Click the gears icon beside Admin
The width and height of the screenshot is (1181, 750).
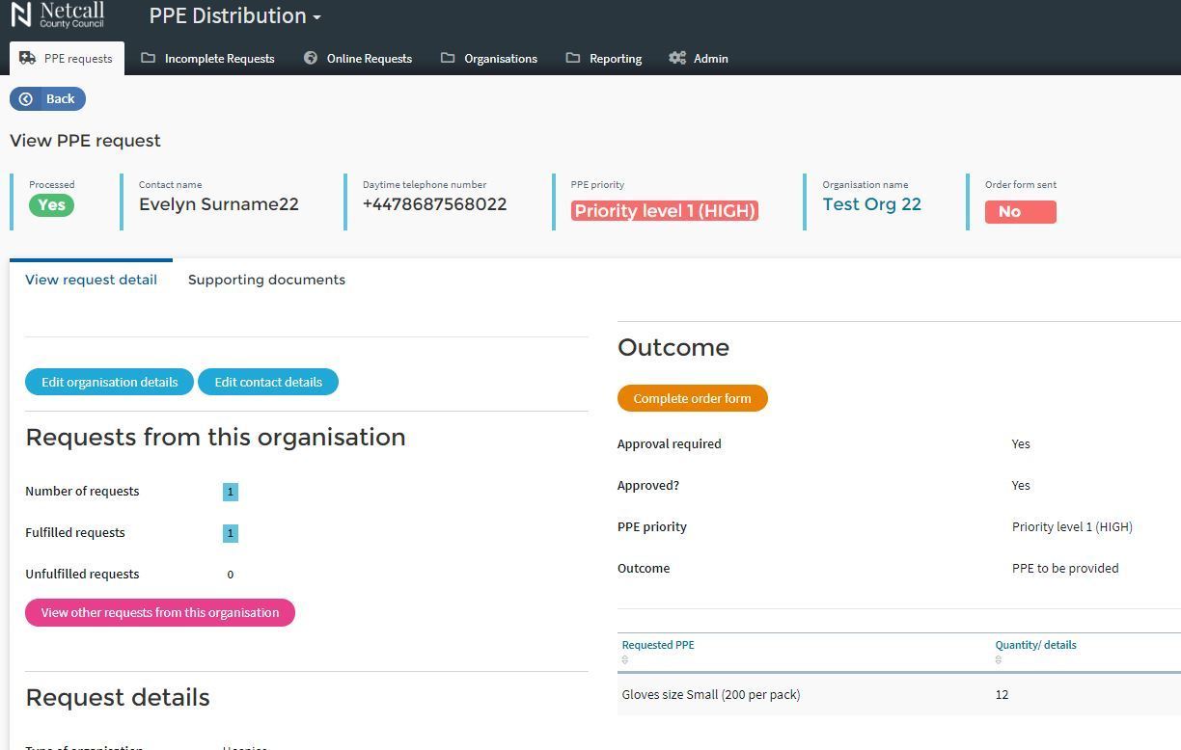coord(677,58)
